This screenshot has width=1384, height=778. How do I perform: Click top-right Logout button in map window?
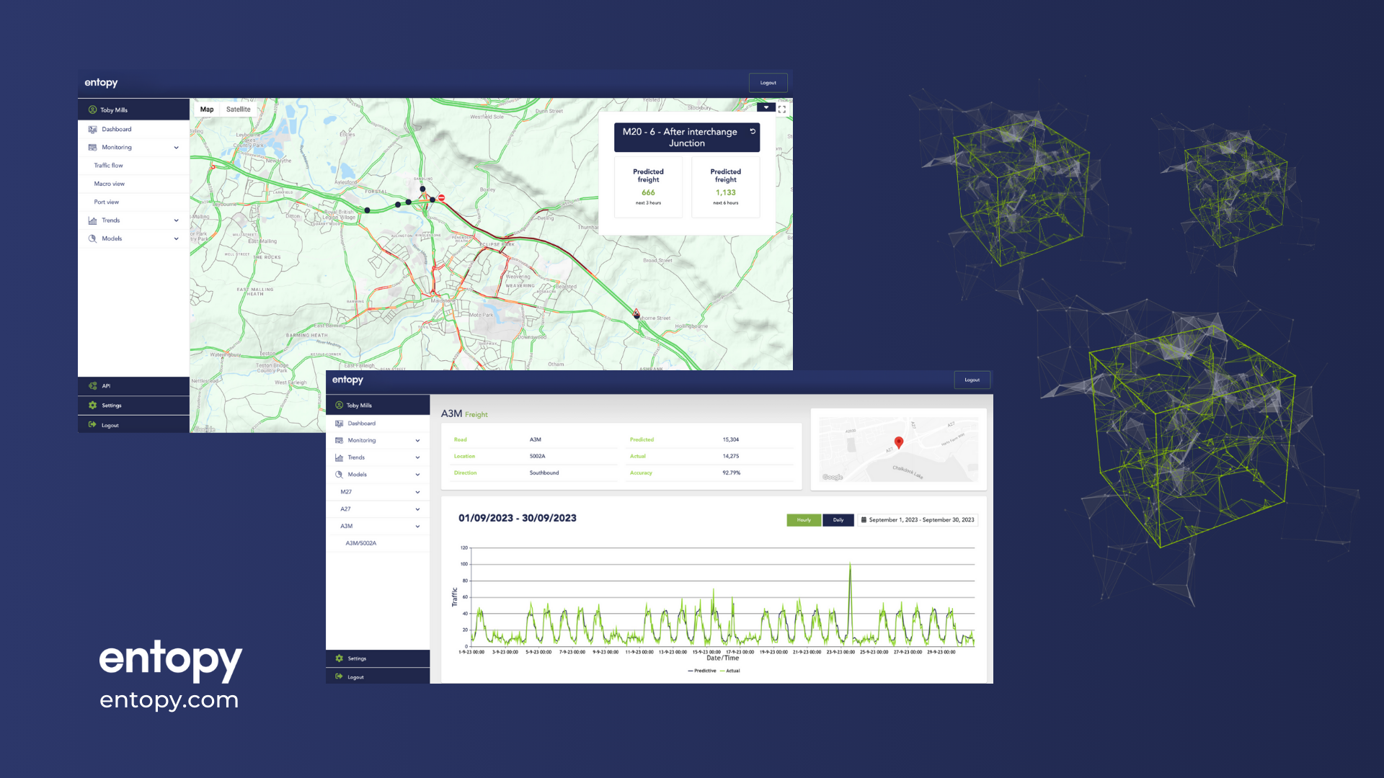point(768,83)
